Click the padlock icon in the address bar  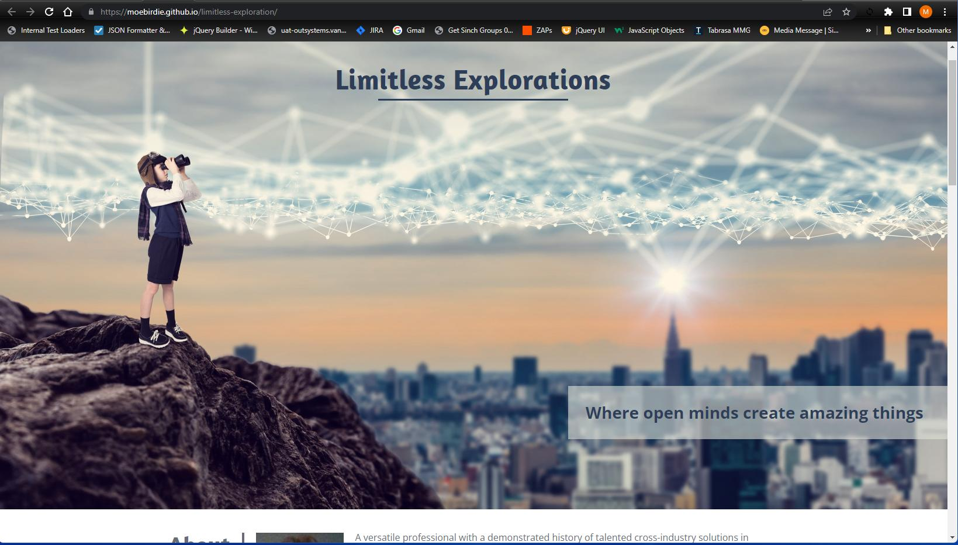point(92,11)
